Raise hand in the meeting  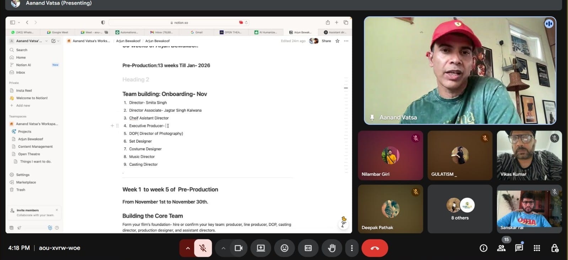(332, 248)
